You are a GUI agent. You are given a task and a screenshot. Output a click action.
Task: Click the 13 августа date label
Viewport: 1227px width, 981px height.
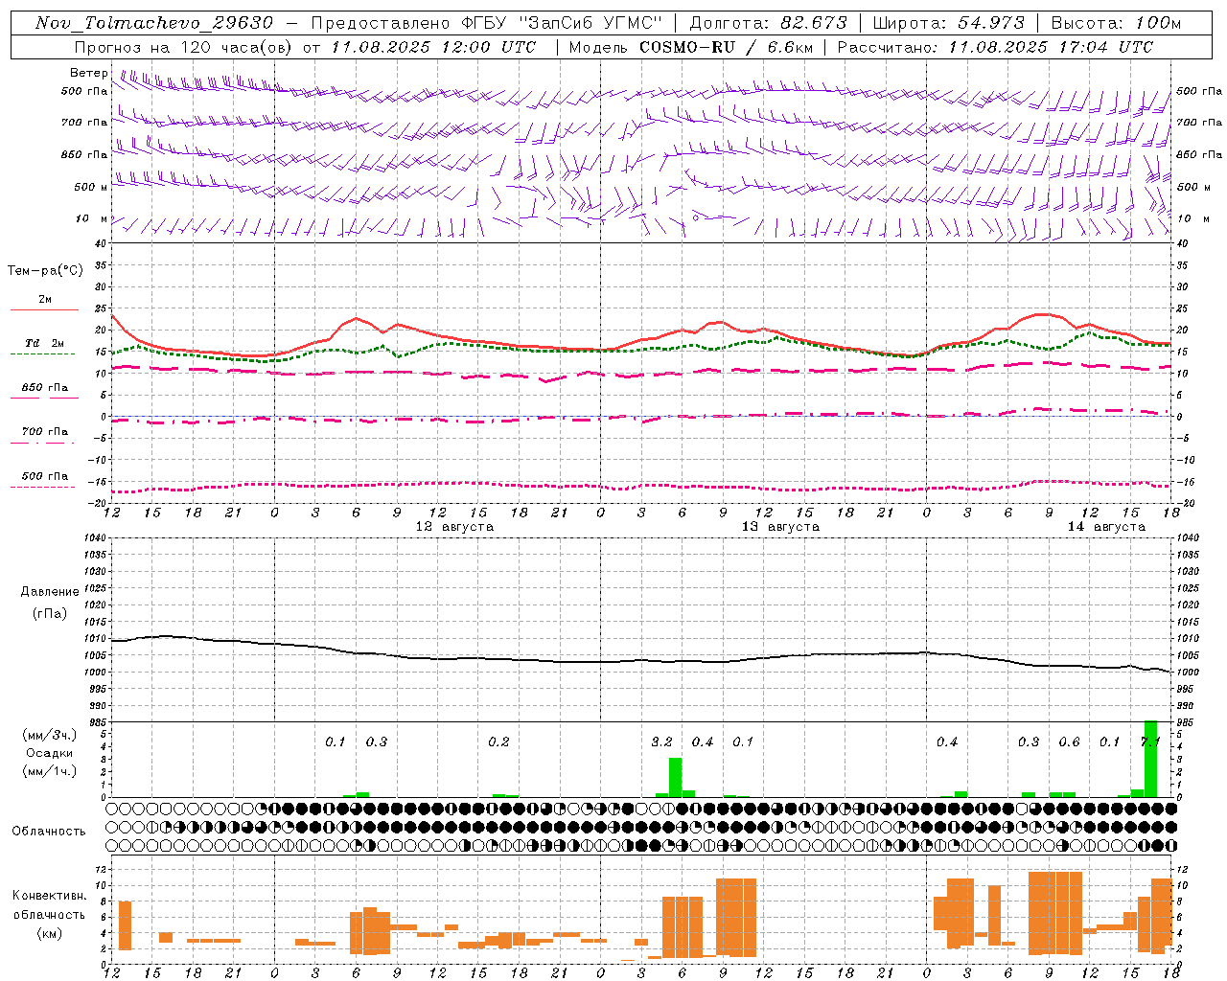780,527
